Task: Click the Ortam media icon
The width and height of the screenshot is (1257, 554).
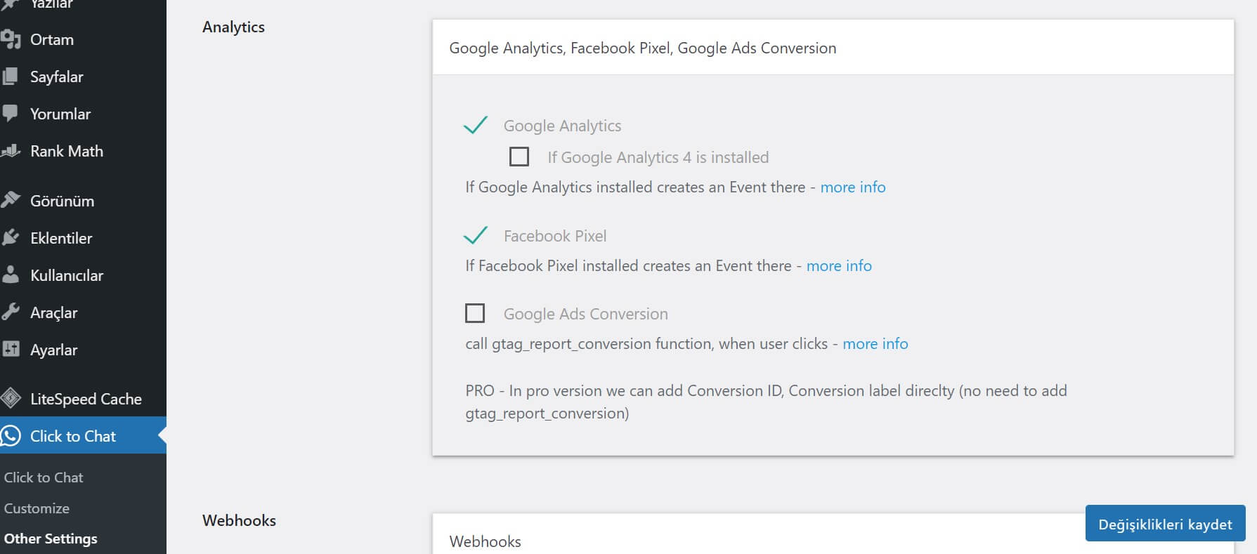Action: (x=11, y=39)
